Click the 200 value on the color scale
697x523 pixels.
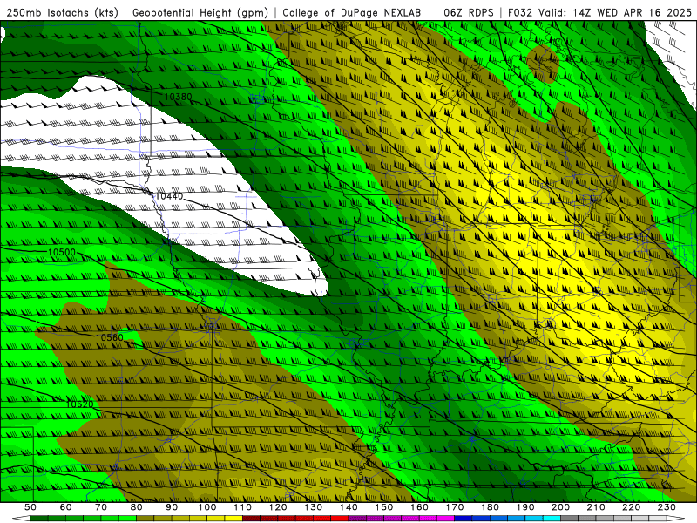[560, 507]
